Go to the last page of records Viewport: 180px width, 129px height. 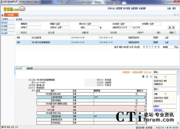pos(158,47)
